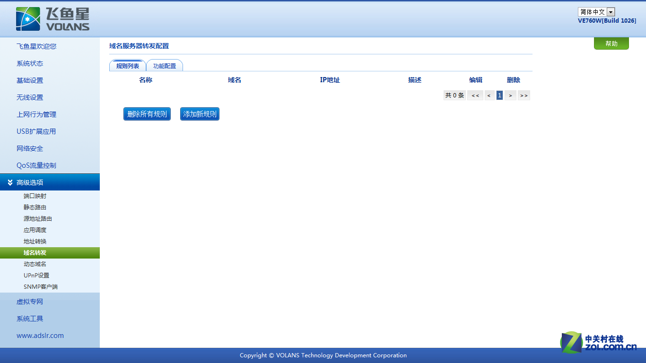The image size is (646, 363).
Task: Click the IP地址 column header
Action: click(x=330, y=80)
